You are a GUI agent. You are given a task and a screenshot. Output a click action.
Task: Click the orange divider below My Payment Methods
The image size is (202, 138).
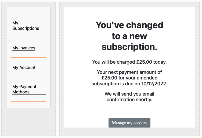pyautogui.click(x=28, y=101)
